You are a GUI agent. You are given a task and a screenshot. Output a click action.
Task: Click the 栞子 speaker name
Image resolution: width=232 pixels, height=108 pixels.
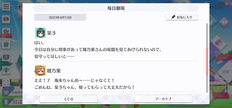(52, 33)
